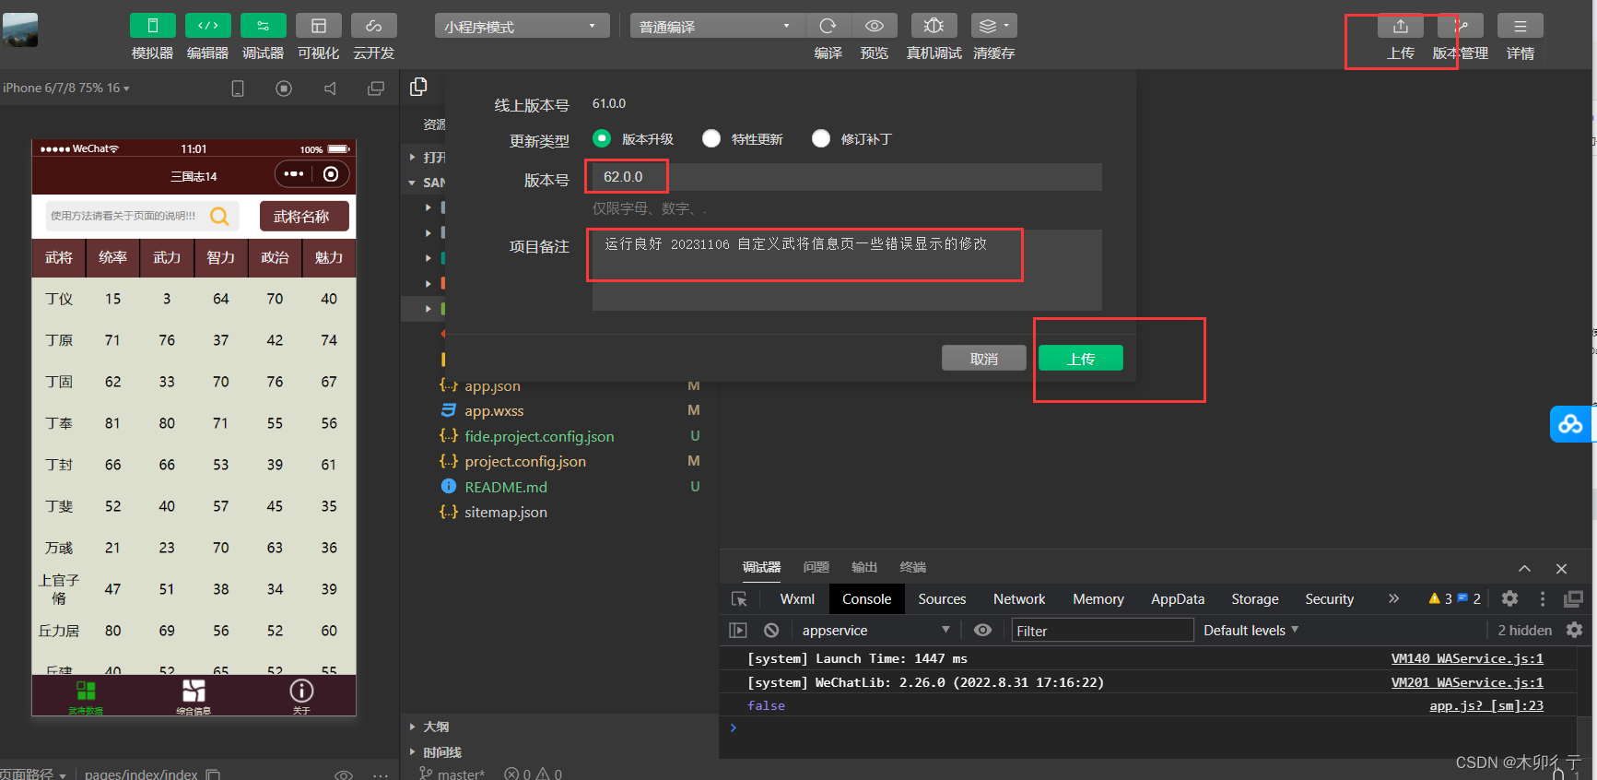Close the debugger panel X button
Image resolution: width=1597 pixels, height=780 pixels.
click(x=1561, y=569)
